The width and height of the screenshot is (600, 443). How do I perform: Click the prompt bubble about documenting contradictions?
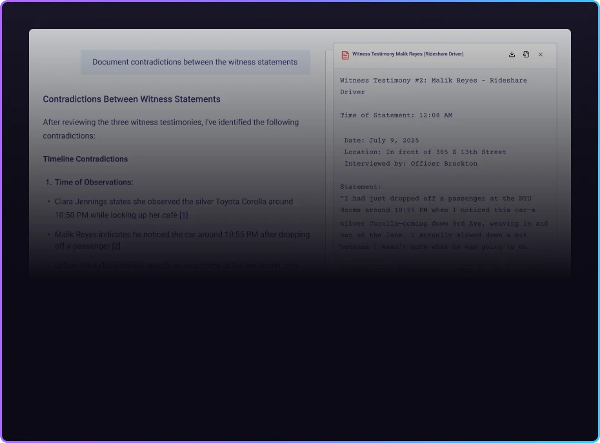pos(195,62)
